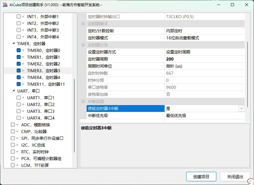Select the 定时器时钟输出口 property row label
Screen dimensions: 254x185
125,17
